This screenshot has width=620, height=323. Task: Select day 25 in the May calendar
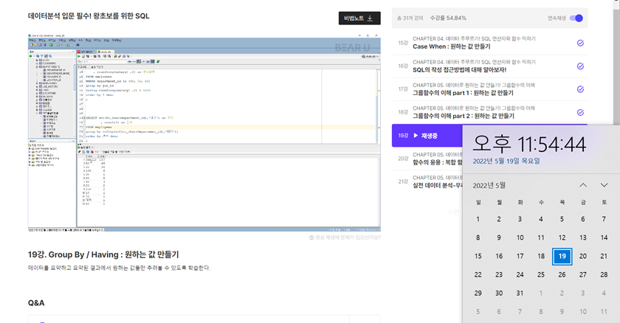pyautogui.click(x=541, y=275)
